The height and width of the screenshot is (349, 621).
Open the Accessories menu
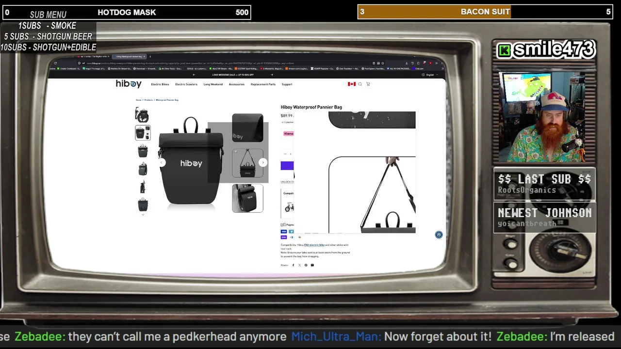pyautogui.click(x=237, y=84)
